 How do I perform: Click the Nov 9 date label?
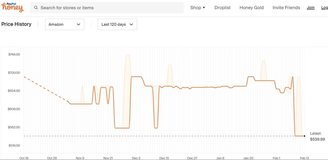point(80,158)
